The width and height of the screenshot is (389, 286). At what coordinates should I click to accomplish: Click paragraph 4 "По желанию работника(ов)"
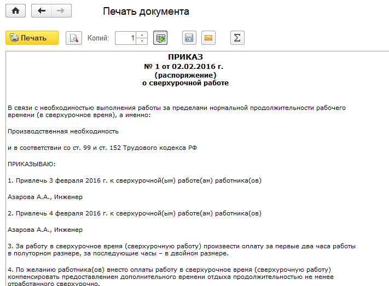pos(171,276)
